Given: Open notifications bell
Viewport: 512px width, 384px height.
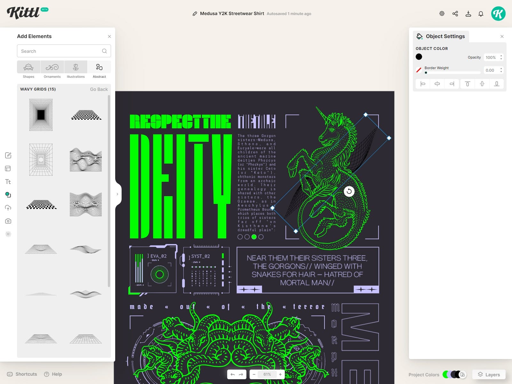Looking at the screenshot, I should pyautogui.click(x=481, y=13).
